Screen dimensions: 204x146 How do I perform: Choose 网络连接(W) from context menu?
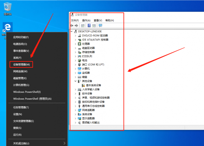tap(20, 71)
